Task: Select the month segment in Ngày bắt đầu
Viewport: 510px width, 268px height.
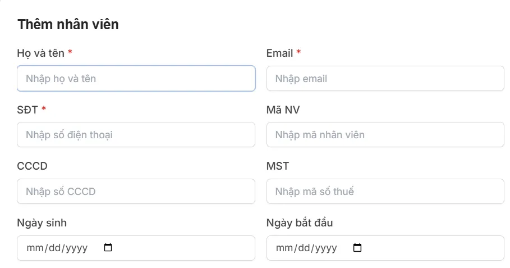Action: click(284, 248)
